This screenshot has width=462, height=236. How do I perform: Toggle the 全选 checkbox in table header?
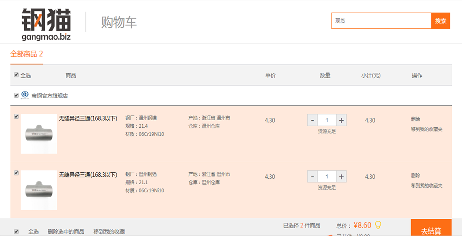(16, 75)
